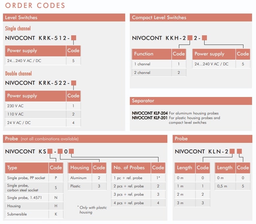Click the function code square in KKH-2
Image resolution: width=256 pixels, height=224 pixels.
coord(190,38)
